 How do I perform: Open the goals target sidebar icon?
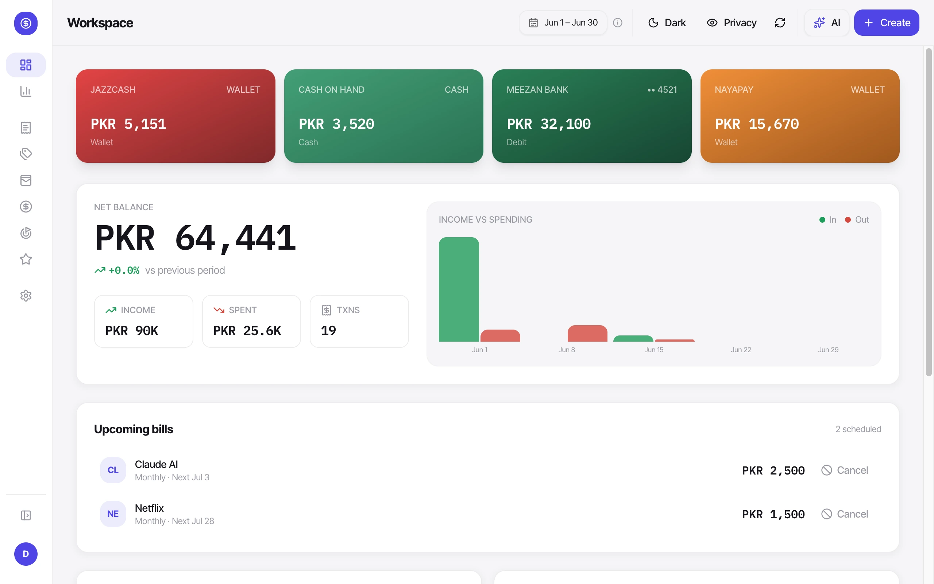(x=26, y=233)
